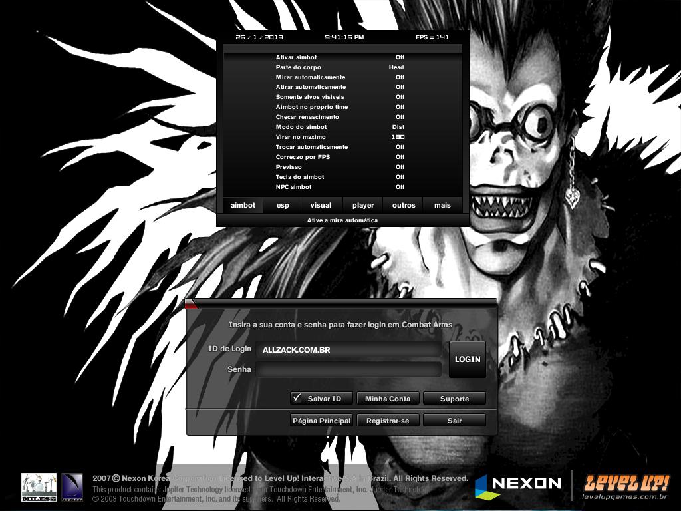This screenshot has width=681, height=511.
Task: Select the Modo do aimbot label
Action: [x=301, y=127]
